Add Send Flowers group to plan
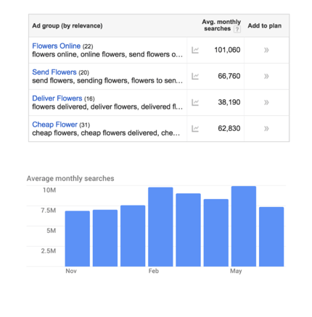Screen dimensions: 312x317 (x=266, y=76)
